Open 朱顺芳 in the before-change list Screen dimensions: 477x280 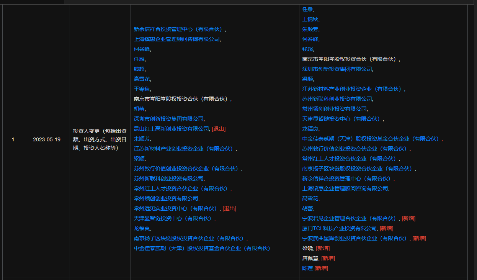pos(141,139)
